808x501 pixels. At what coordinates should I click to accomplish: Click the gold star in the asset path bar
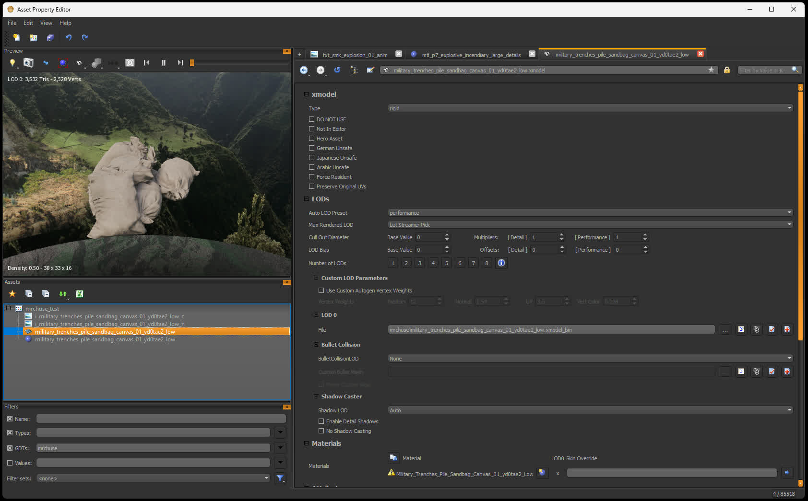point(711,70)
